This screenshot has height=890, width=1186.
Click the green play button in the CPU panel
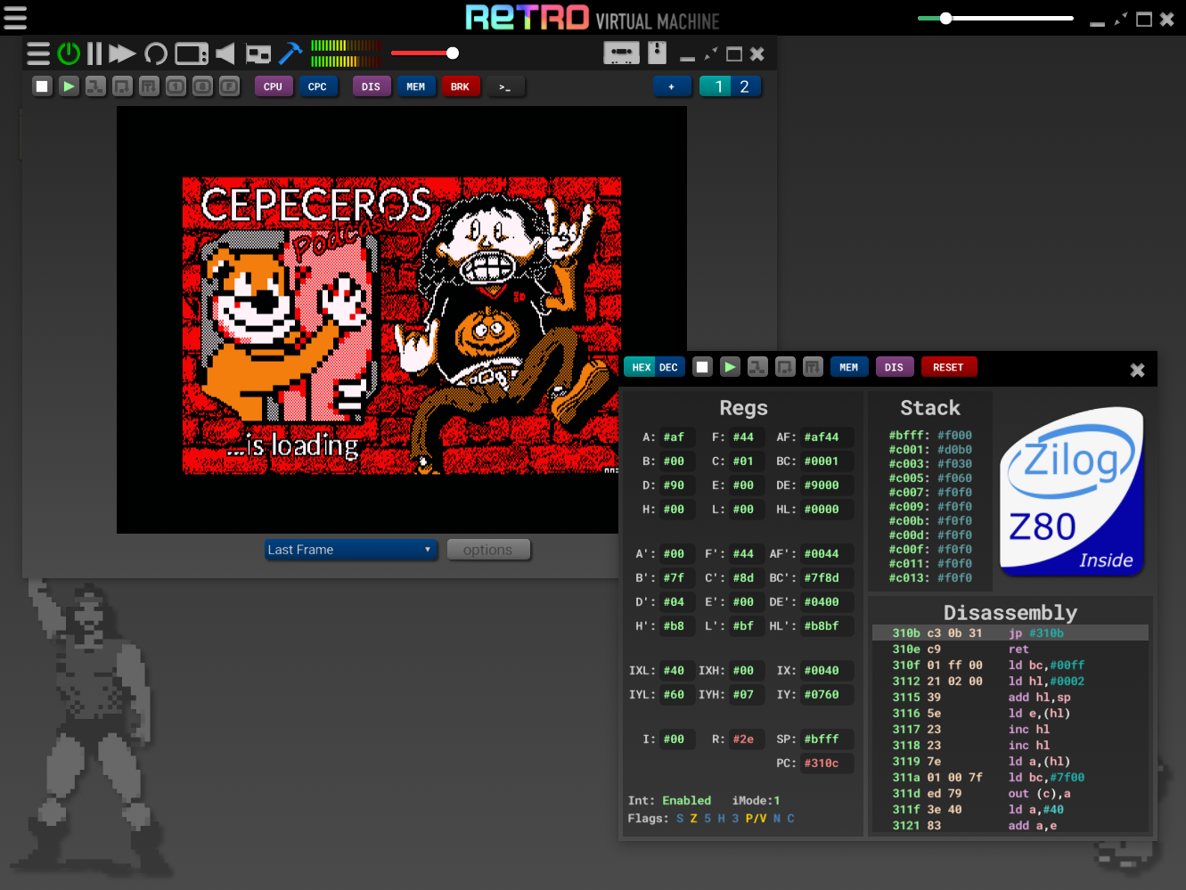(x=730, y=367)
